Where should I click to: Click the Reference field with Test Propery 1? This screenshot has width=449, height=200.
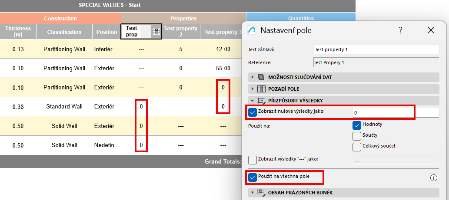pos(376,62)
